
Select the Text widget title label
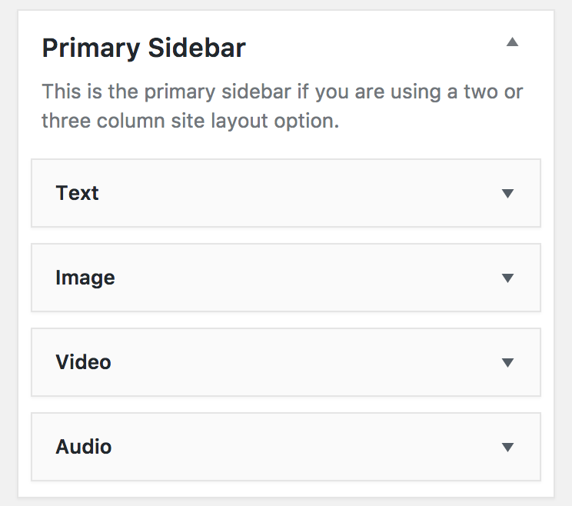(x=77, y=193)
